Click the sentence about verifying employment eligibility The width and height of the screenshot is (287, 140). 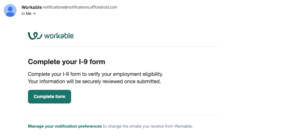pos(95,74)
